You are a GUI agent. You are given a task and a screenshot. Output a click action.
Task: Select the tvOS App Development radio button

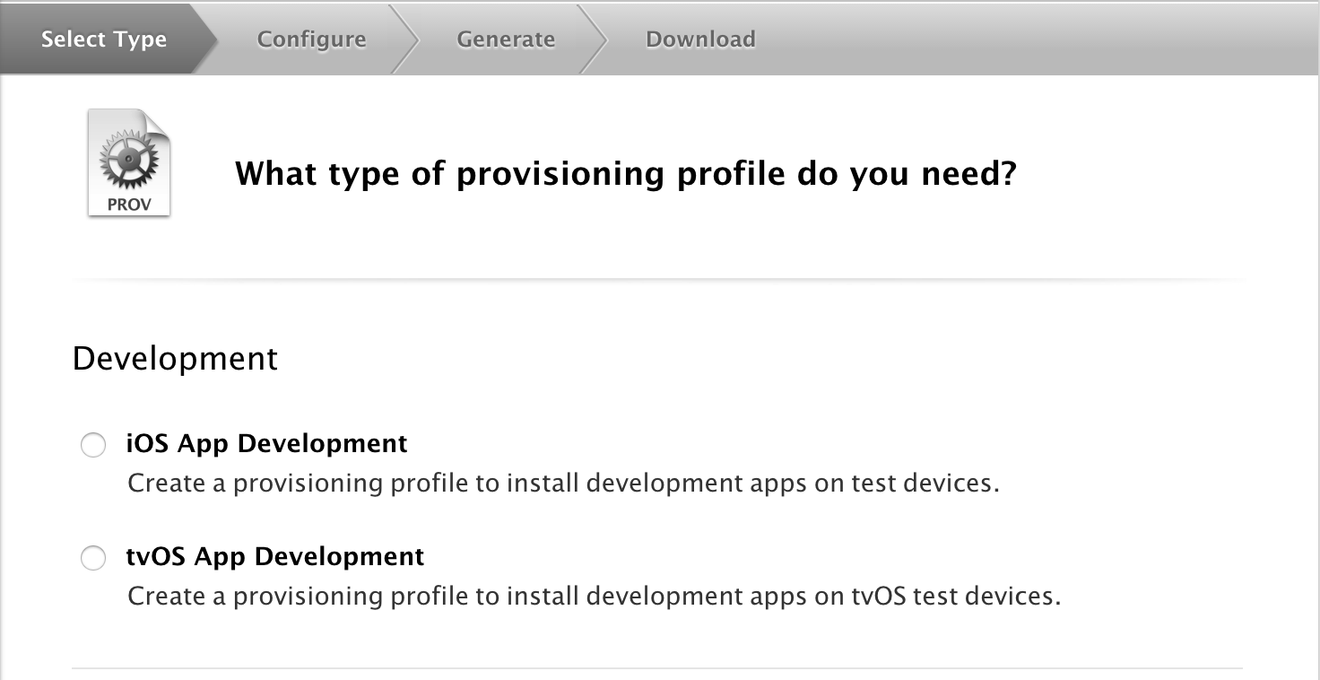click(93, 558)
